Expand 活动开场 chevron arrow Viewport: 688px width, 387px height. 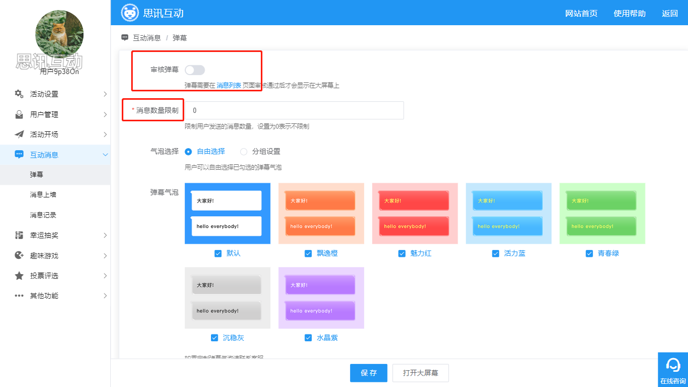(x=105, y=134)
